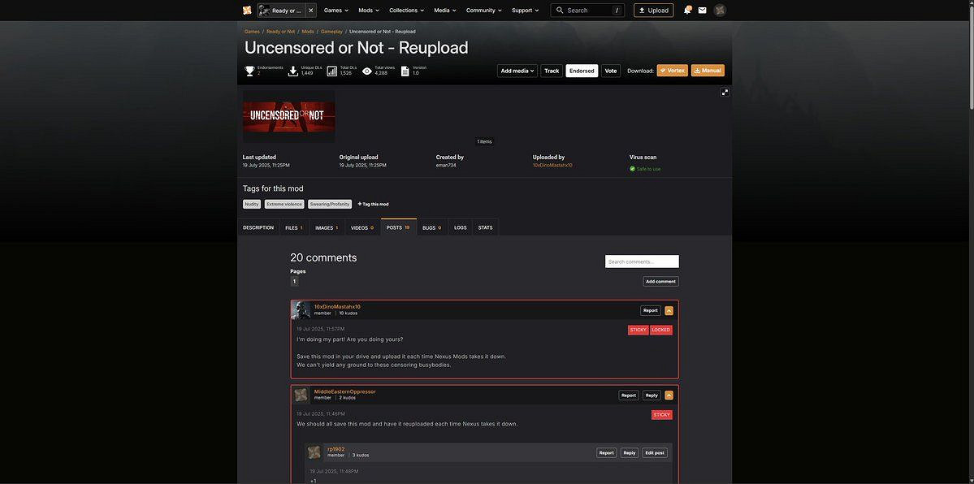Collapse MiddleEasternOppressor's comment thread
Viewport: 974px width, 484px height.
(669, 395)
